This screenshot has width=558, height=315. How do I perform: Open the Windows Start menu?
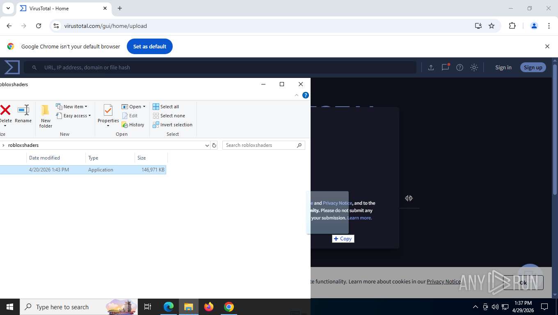pyautogui.click(x=9, y=307)
